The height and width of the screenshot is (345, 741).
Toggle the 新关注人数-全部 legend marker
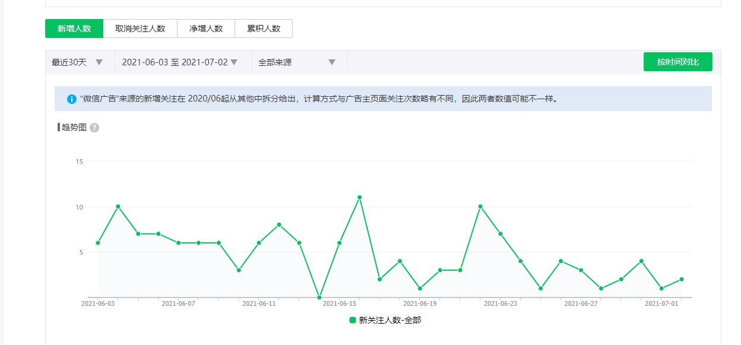(x=353, y=320)
